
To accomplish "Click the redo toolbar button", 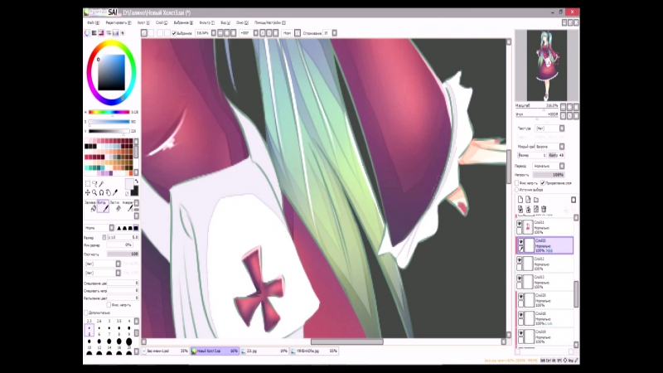I will (152, 33).
